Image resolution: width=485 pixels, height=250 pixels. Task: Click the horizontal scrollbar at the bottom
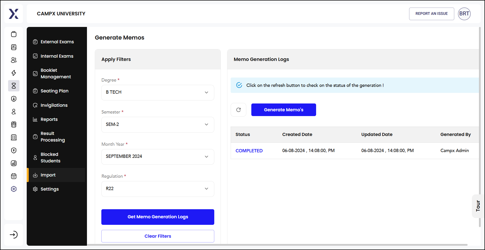[277, 245]
